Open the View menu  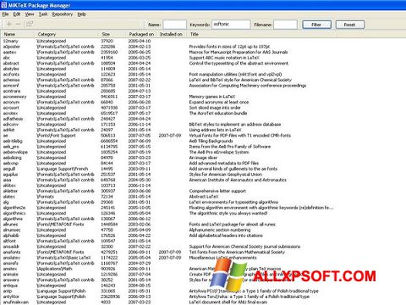tap(30, 14)
